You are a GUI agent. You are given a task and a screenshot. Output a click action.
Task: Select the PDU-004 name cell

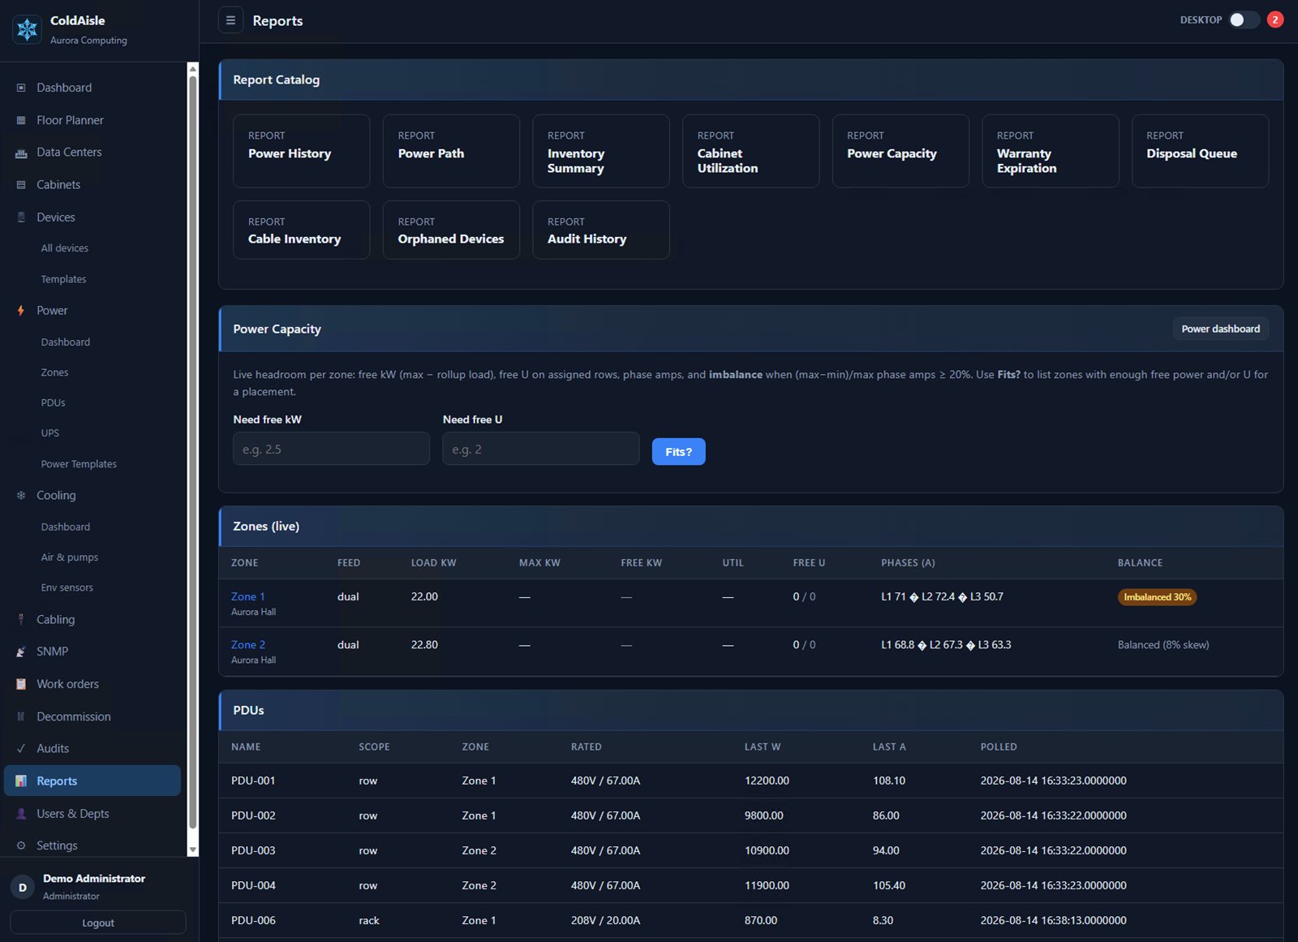253,885
